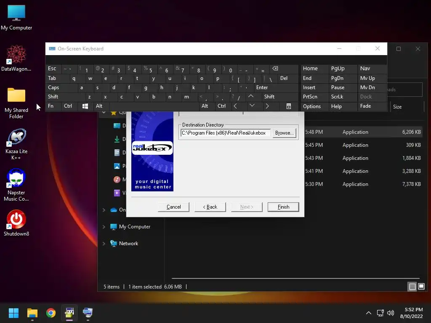Toggle left Ctrl key on On-Screen Keyboard

tap(69, 106)
